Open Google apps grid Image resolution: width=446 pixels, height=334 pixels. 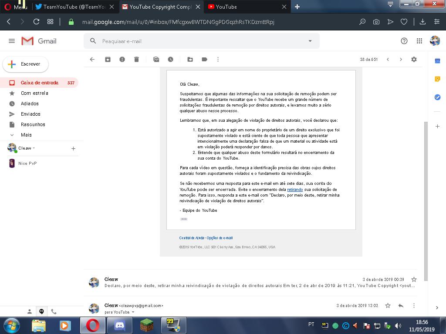click(419, 41)
